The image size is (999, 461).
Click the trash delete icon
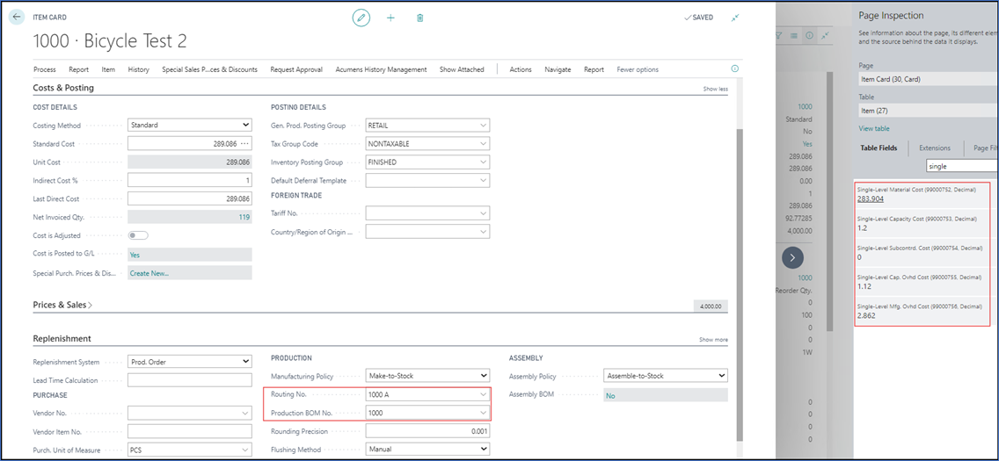420,18
